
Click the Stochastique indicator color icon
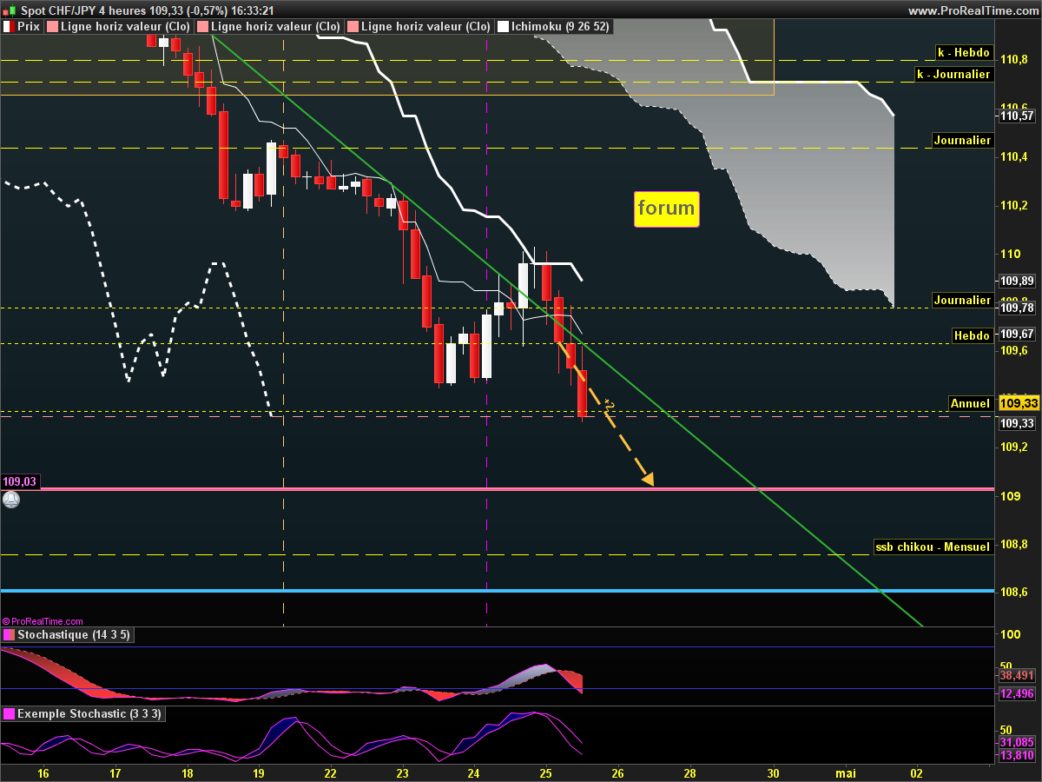(x=9, y=635)
